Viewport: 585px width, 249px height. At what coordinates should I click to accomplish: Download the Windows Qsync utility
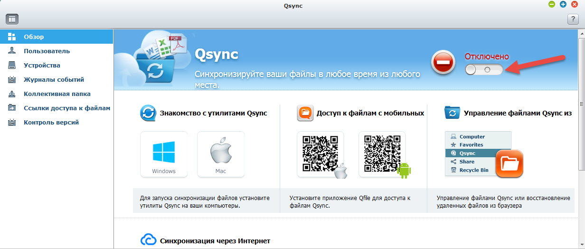pyautogui.click(x=164, y=154)
